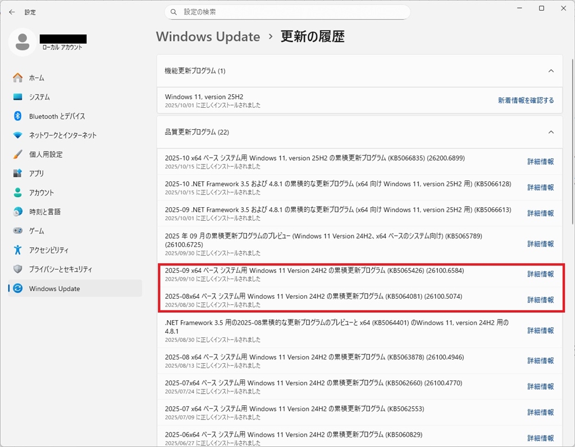The height and width of the screenshot is (447, 575).
Task: Open 詳細情報 for KB5066128 update
Action: (541, 188)
